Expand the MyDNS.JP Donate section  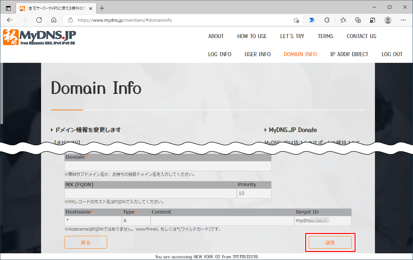pos(265,130)
